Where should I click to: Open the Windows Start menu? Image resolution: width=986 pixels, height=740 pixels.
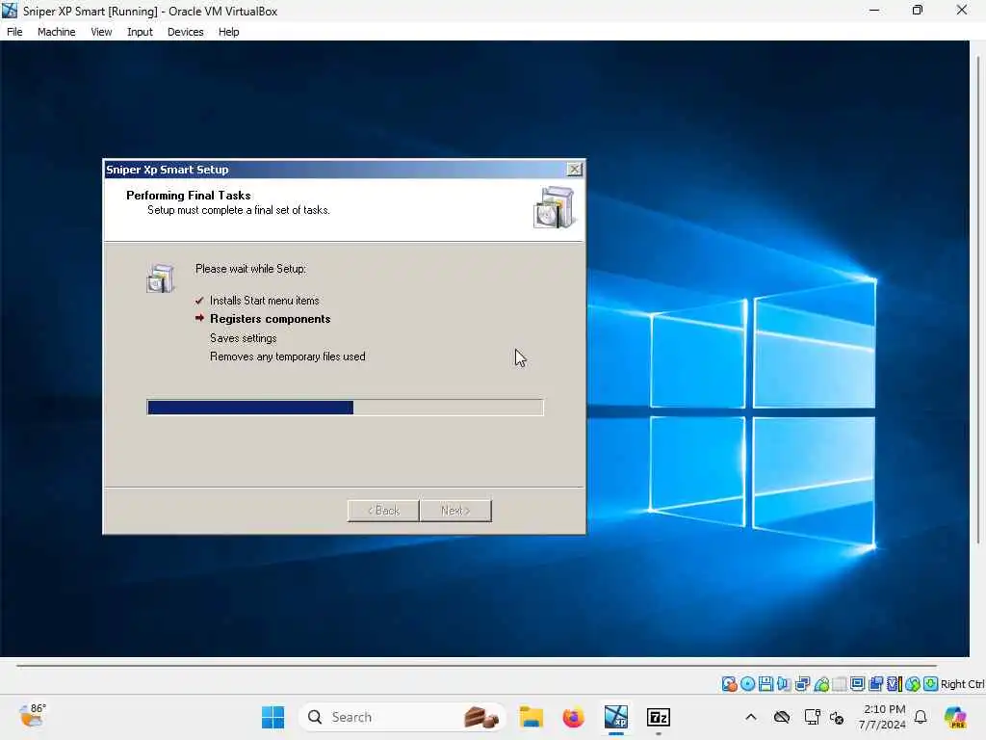pos(272,717)
